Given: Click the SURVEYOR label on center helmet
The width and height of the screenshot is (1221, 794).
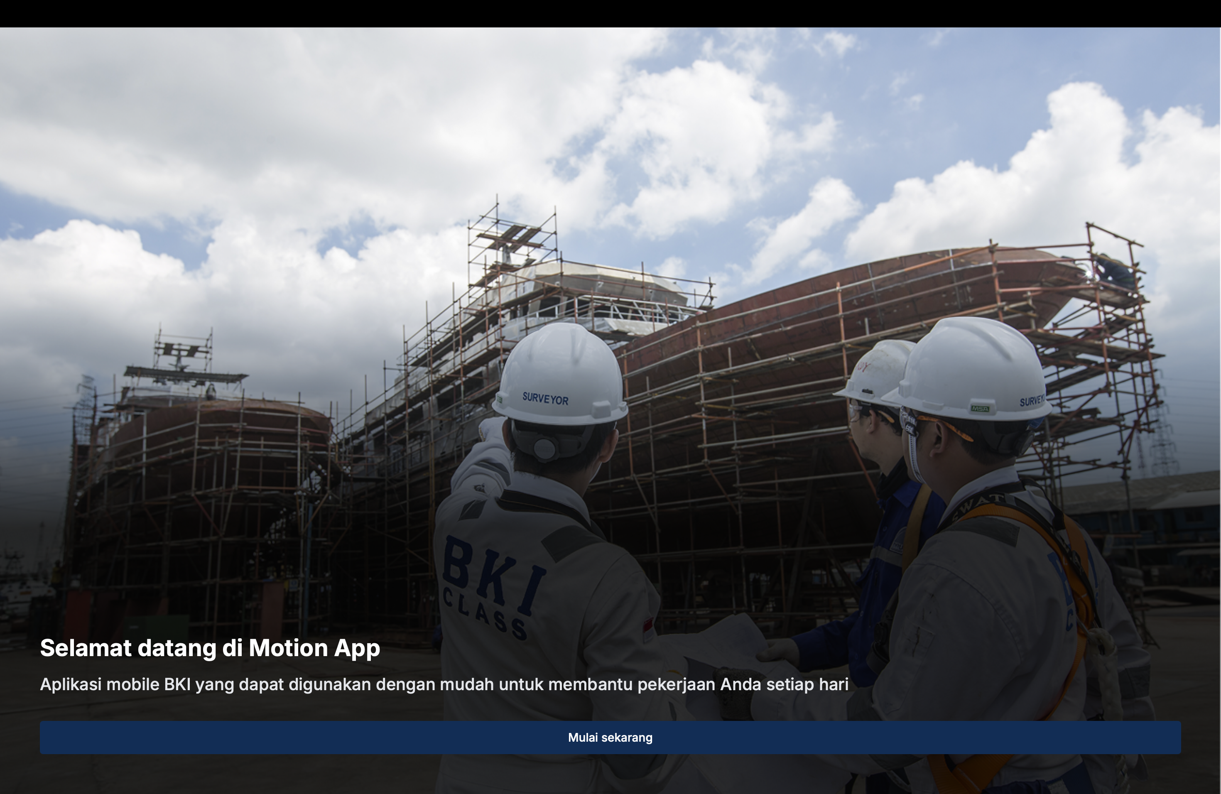Looking at the screenshot, I should click(x=545, y=398).
